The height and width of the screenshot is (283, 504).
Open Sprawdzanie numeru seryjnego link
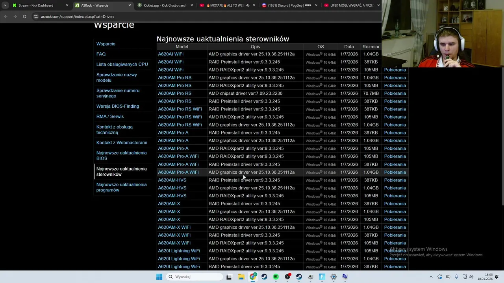click(118, 93)
